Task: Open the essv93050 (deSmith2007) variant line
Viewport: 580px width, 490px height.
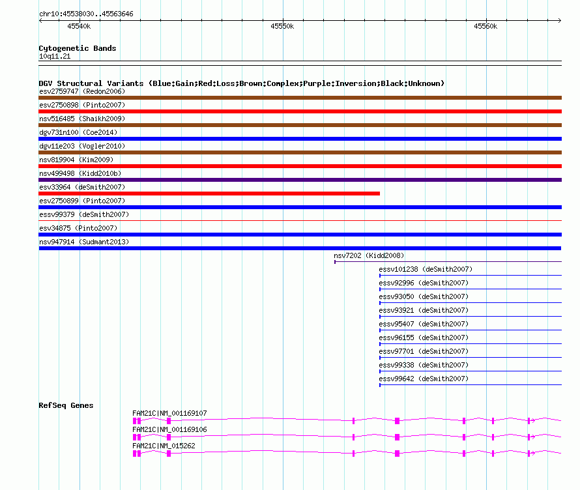Action: [x=471, y=303]
